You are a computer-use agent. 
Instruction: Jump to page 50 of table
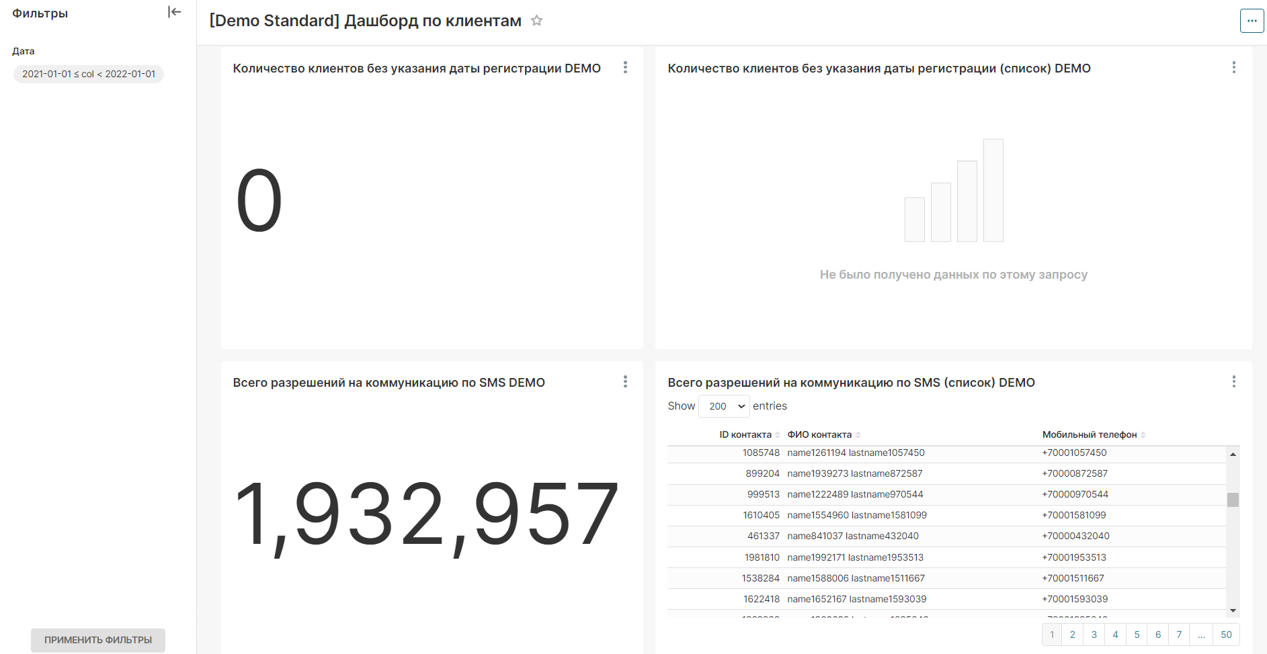click(x=1226, y=635)
